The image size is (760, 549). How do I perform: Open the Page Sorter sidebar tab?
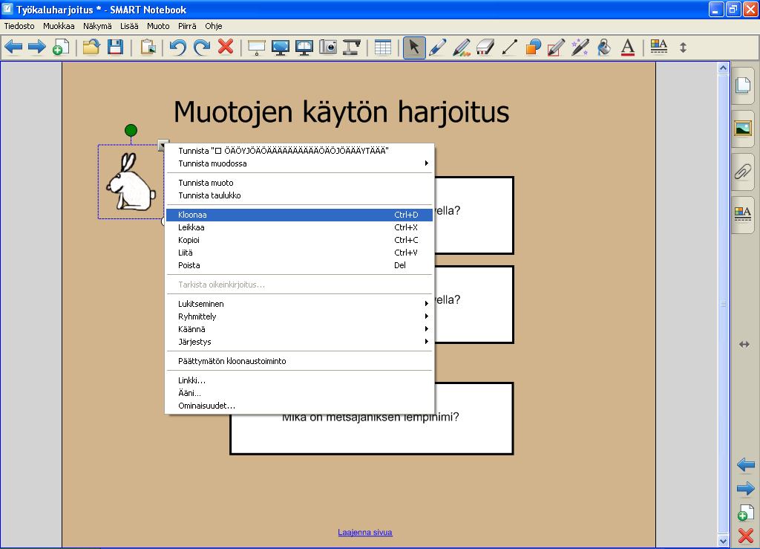pos(742,85)
